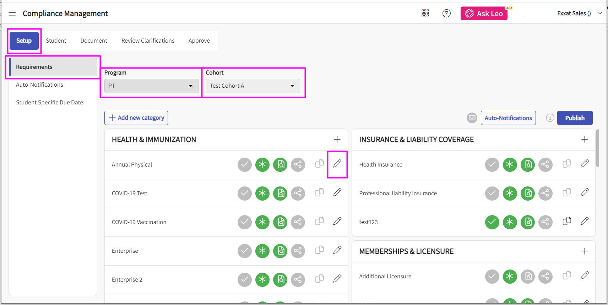
Task: Click the Publish button
Action: [x=574, y=118]
